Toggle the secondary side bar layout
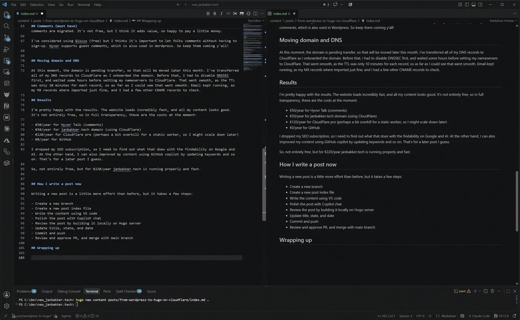520x320 pixels. [x=481, y=4]
